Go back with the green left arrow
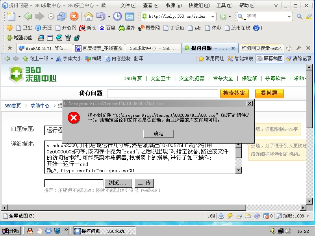Image resolution: width=315 pixels, height=236 pixels. click(28, 17)
